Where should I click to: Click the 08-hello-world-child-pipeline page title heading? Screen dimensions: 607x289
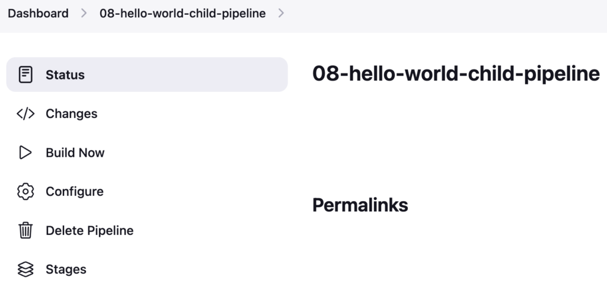pos(456,73)
